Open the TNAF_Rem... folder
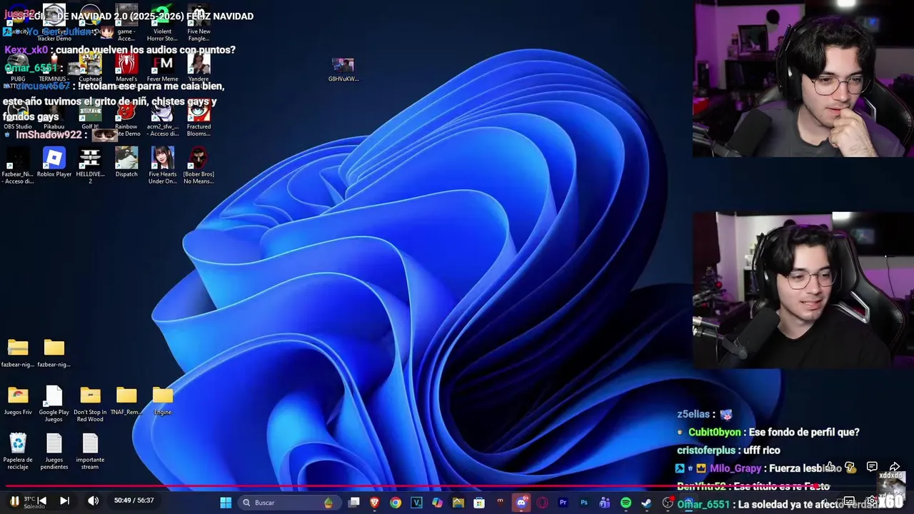 point(126,400)
